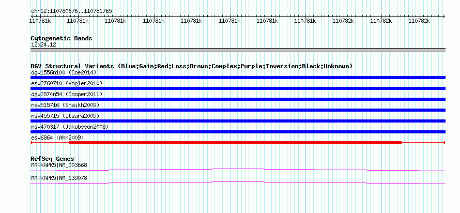
Task: Open the dgv2874n54 (Cooper2011) variant label
Action: click(x=67, y=94)
